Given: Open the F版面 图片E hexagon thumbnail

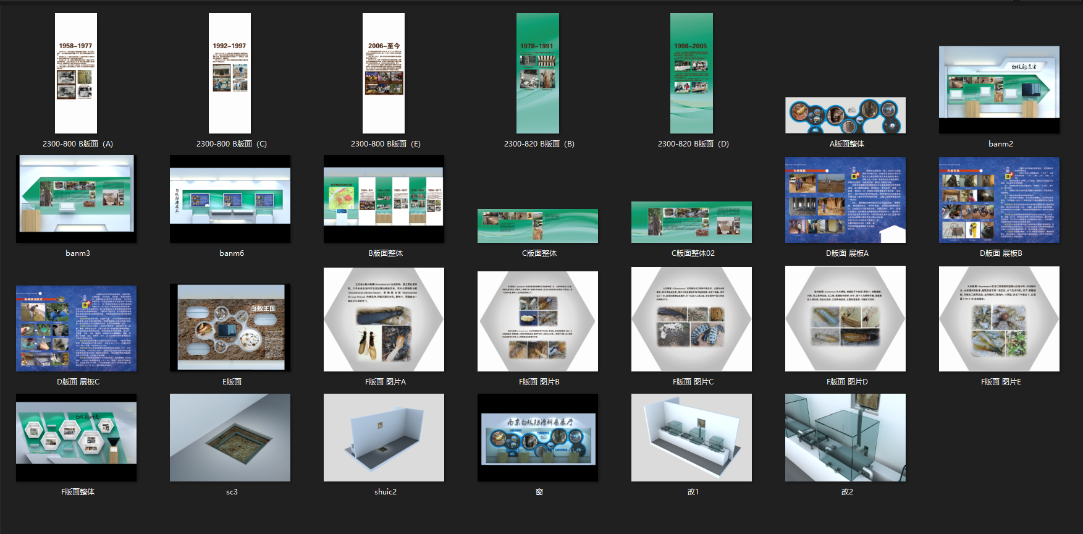Looking at the screenshot, I should point(999,319).
